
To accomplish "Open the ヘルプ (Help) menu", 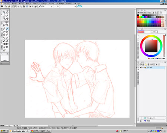I will pos(77,4).
